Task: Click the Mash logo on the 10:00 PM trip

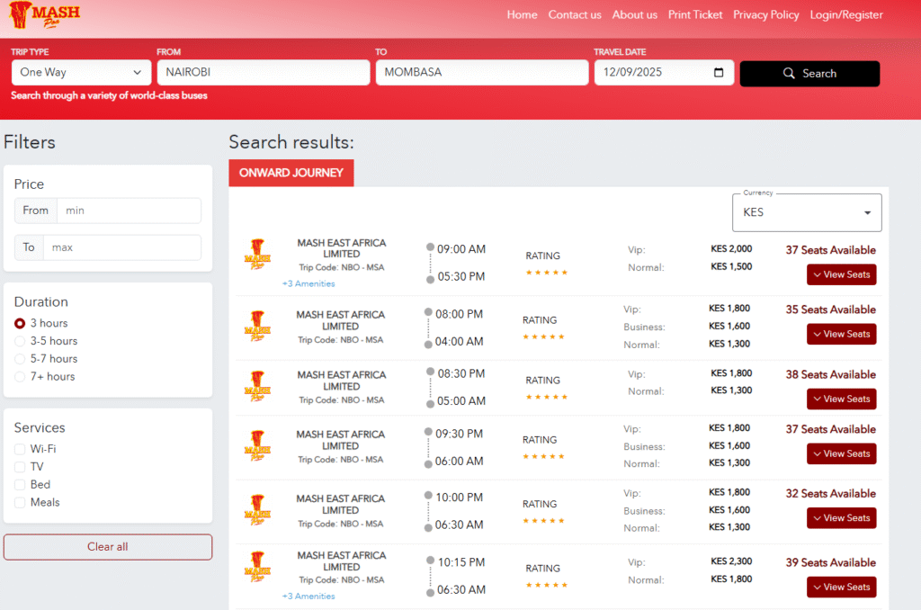Action: [257, 510]
